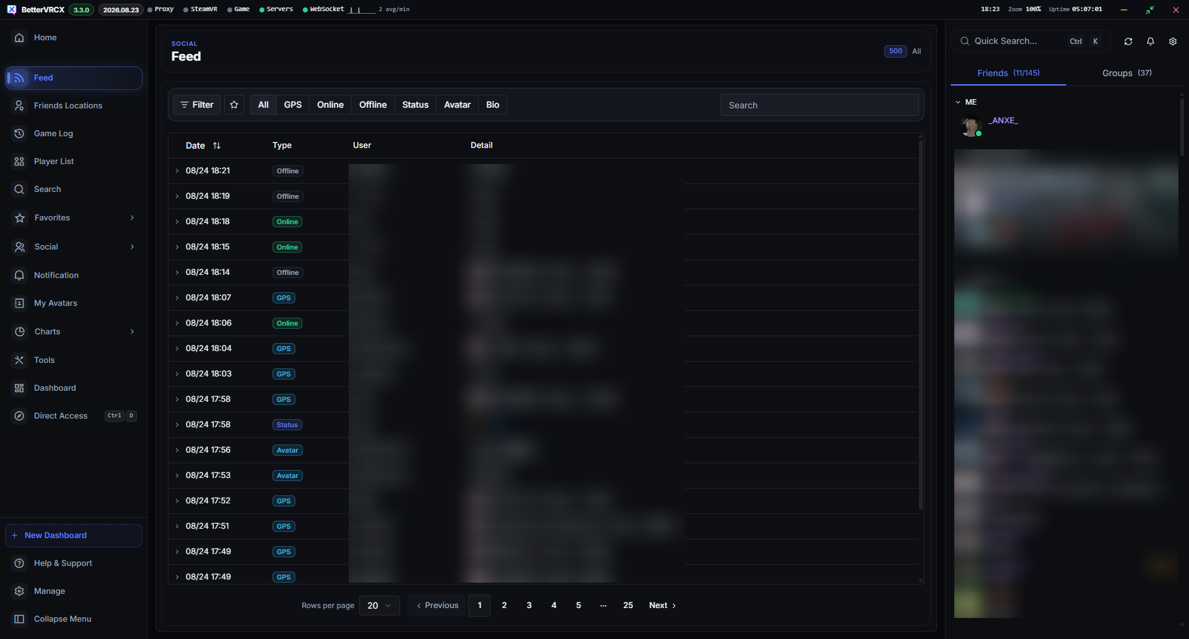Expand the 08/24 18:21 feed row
1189x639 pixels.
coord(177,171)
